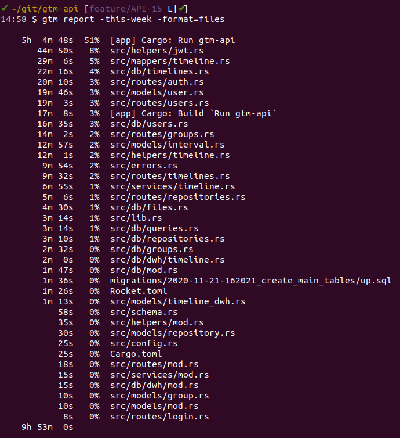Click the 51% percentage value
The width and height of the screenshot is (400, 438).
(92, 40)
